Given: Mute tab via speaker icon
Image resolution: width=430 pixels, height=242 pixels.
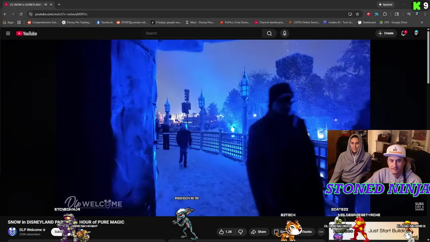Looking at the screenshot, I should 46,5.
